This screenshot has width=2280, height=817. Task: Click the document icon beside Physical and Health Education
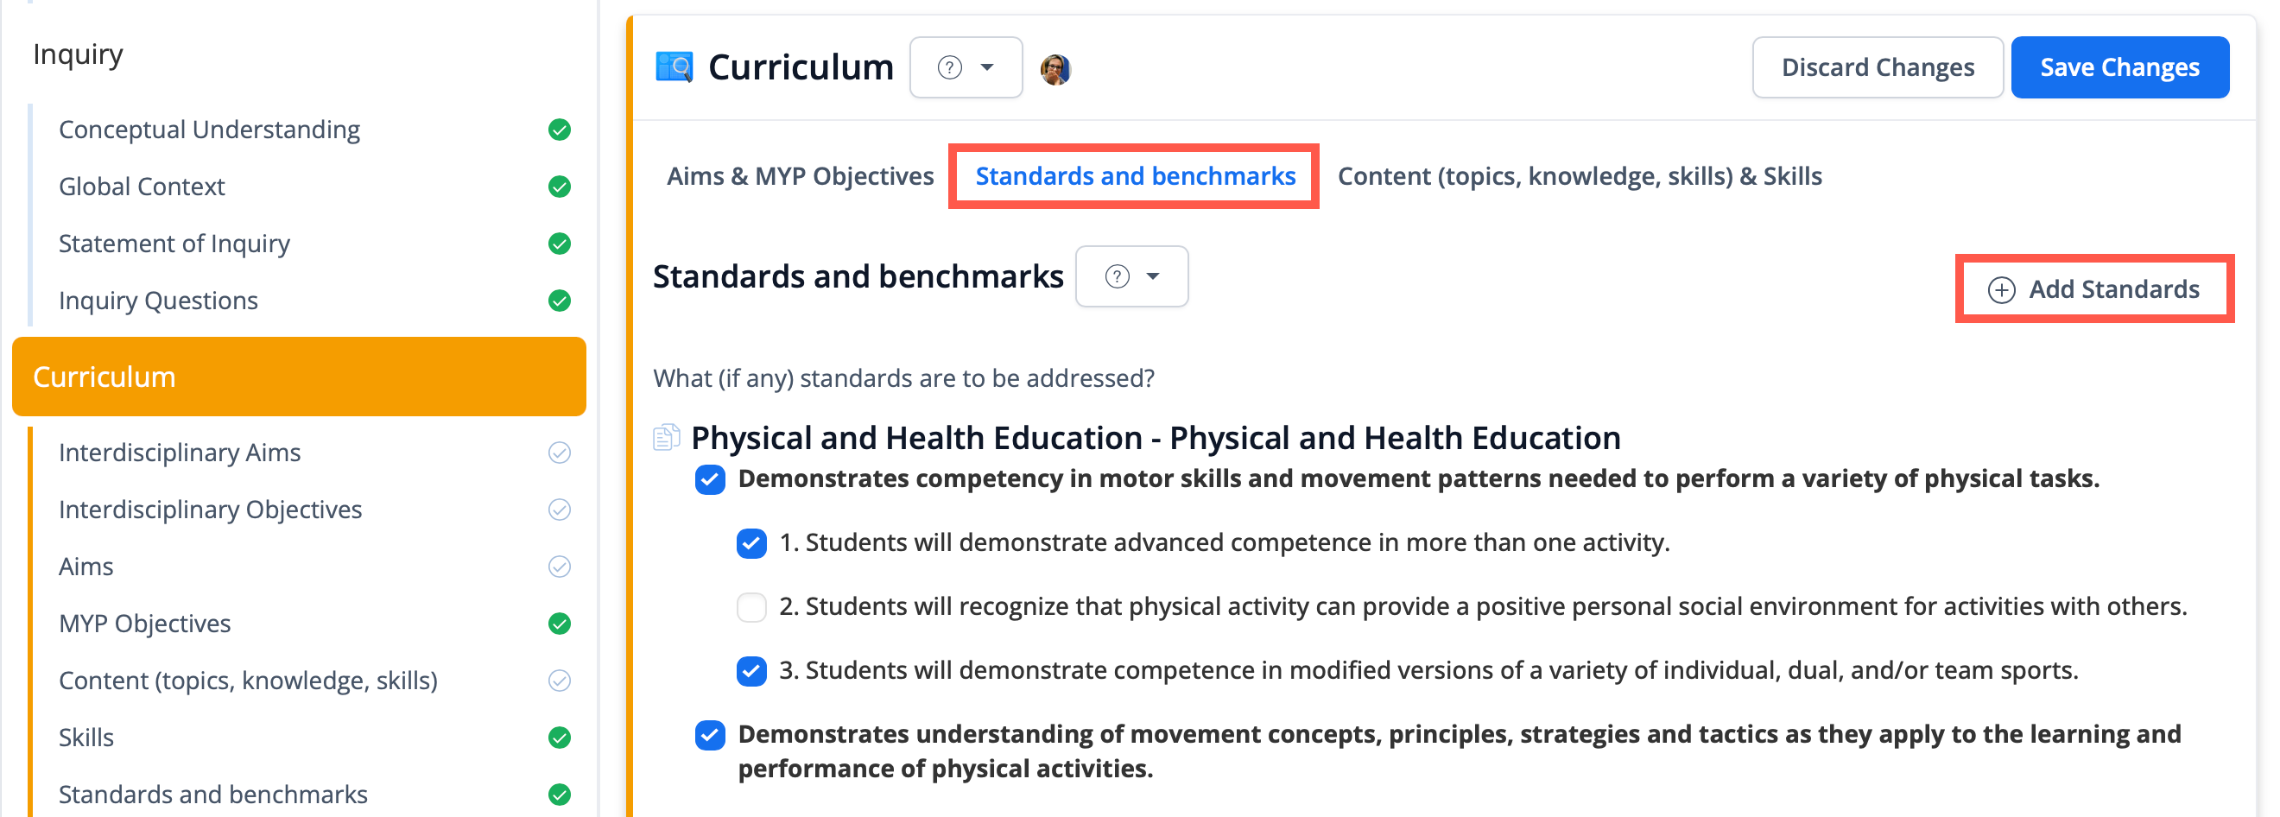tap(666, 437)
